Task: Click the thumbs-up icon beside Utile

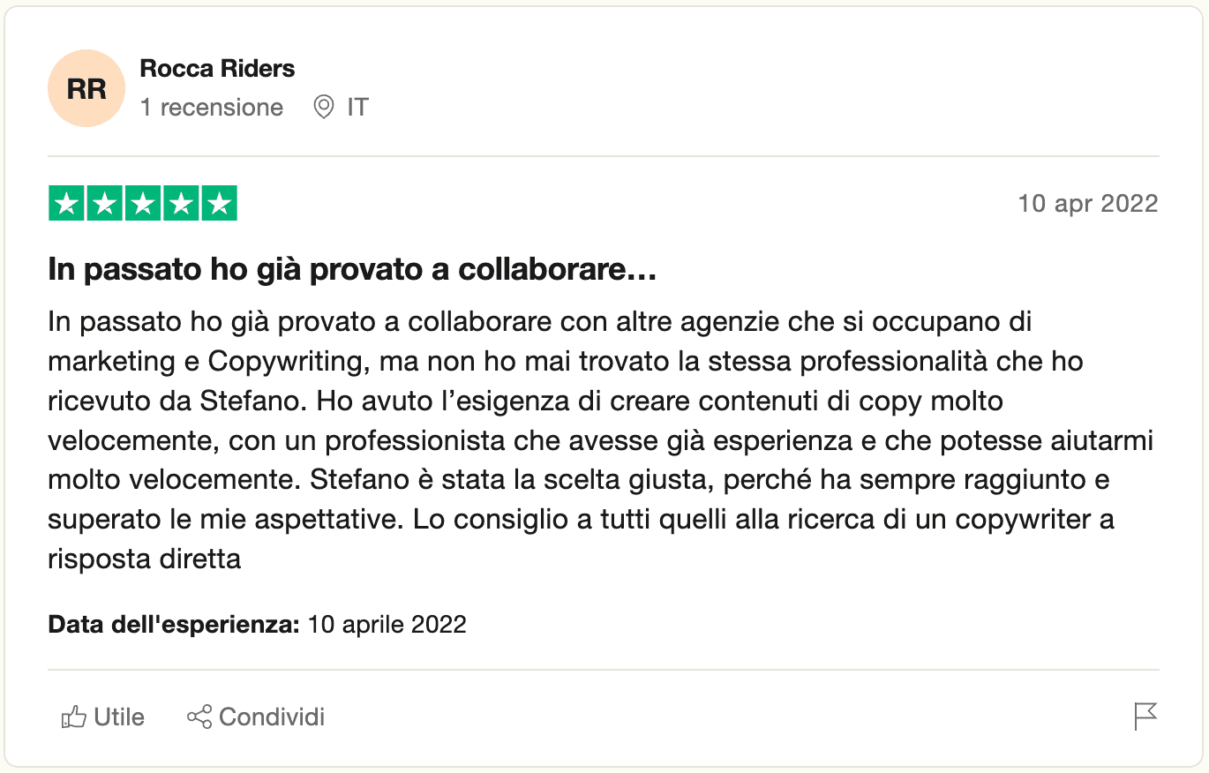Action: click(73, 717)
